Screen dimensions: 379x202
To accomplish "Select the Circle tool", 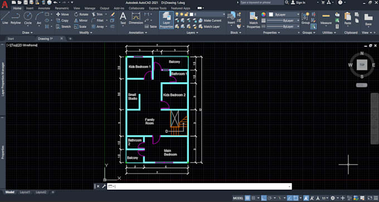I will pos(28,18).
